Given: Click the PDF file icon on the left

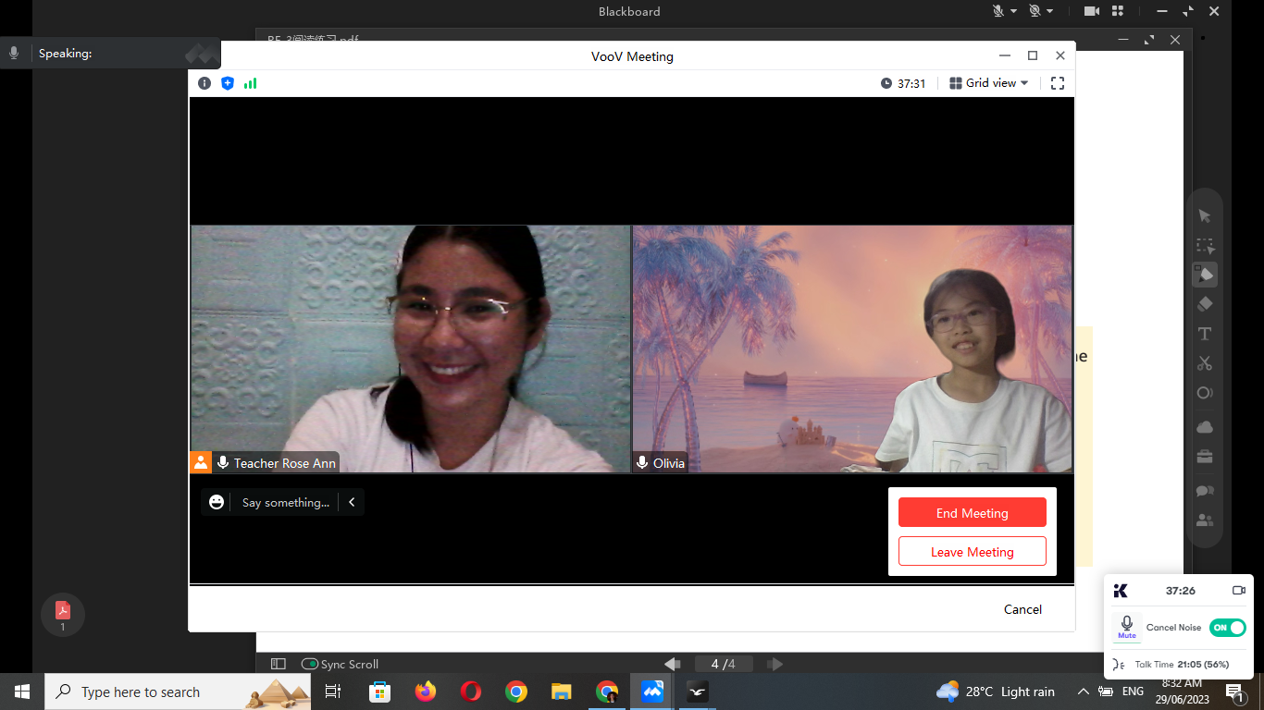Looking at the screenshot, I should pos(63,611).
